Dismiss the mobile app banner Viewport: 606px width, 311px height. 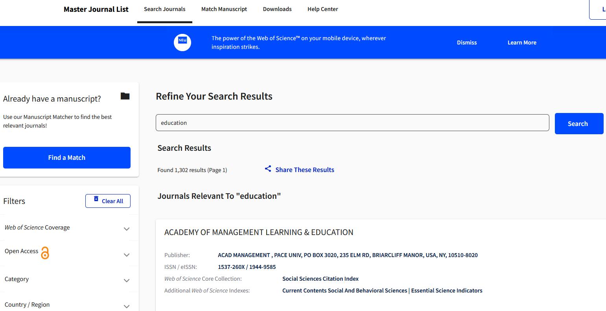[x=467, y=43]
